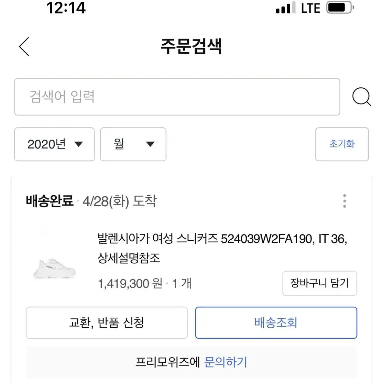Tap the back arrow icon
This screenshot has height=383, width=383.
pos(24,47)
